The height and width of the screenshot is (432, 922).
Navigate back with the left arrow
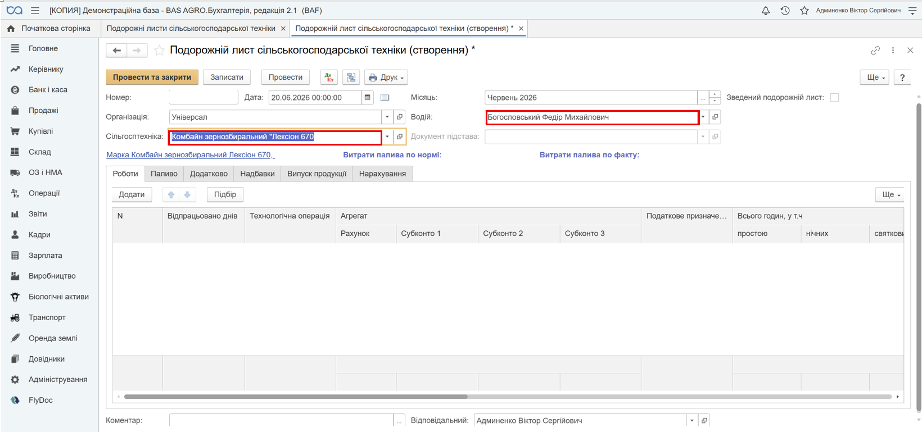(x=116, y=51)
